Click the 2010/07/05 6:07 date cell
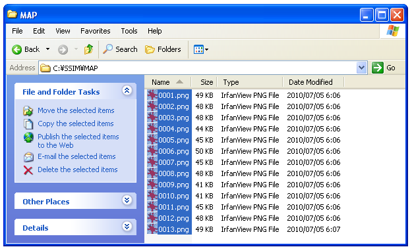 pyautogui.click(x=314, y=229)
